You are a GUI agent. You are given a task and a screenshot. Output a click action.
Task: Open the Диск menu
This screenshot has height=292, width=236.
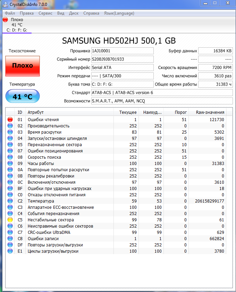74,13
